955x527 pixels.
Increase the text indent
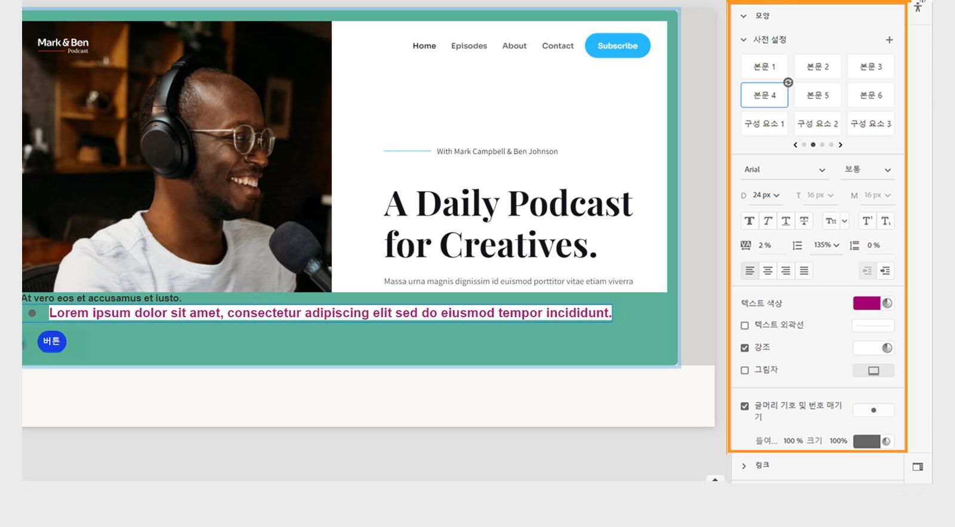pos(885,271)
